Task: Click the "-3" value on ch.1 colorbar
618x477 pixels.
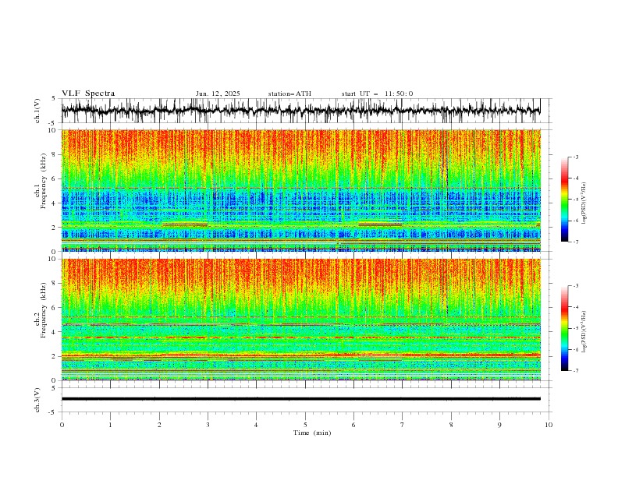Action: [575, 157]
